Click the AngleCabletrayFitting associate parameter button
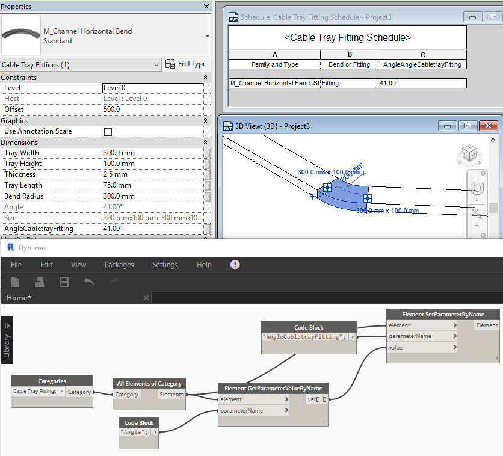The width and height of the screenshot is (503, 456). pyautogui.click(x=208, y=229)
